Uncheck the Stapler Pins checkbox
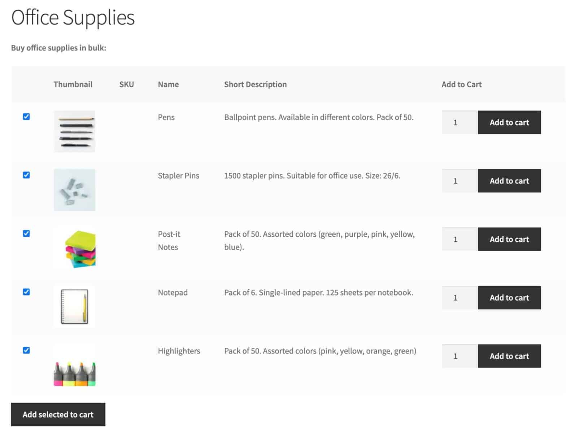The image size is (575, 433). click(x=27, y=175)
